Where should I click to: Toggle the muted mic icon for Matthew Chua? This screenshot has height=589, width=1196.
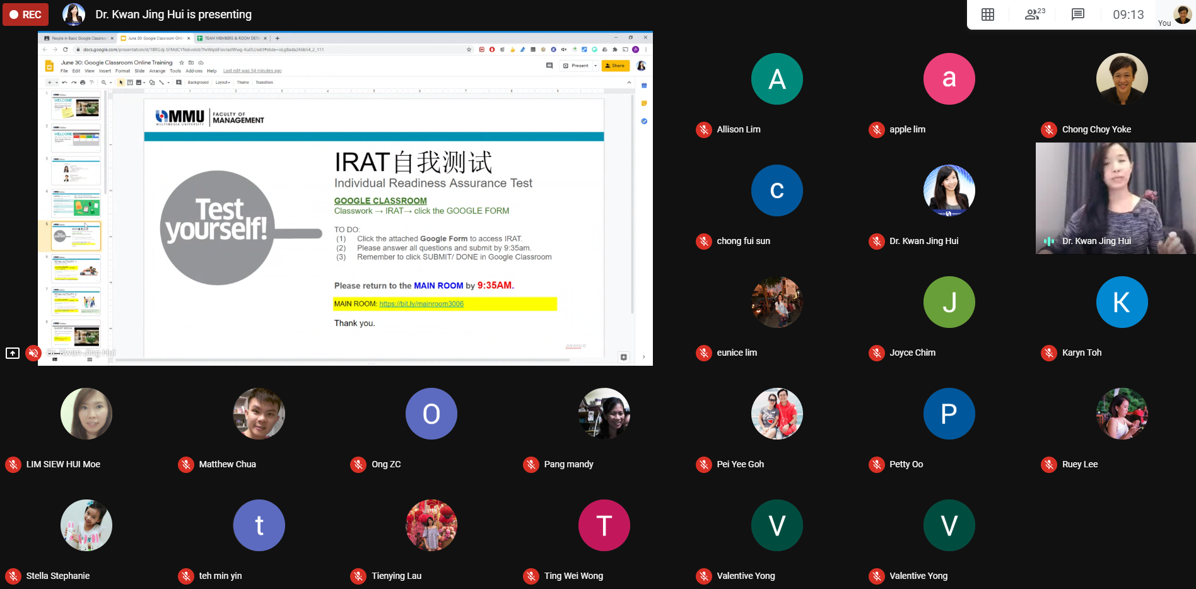coord(185,465)
